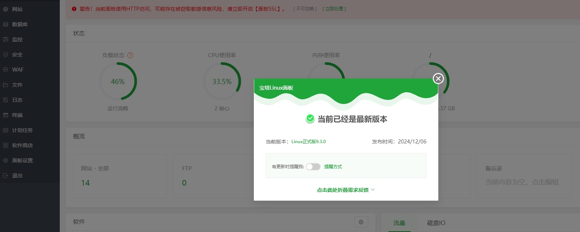Image resolution: width=580 pixels, height=232 pixels.
Task: Click the 面板设置 gear icon in sidebar
Action: coord(6,160)
